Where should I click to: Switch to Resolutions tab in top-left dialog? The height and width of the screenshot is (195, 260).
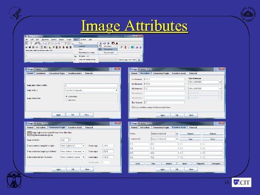coord(41,73)
